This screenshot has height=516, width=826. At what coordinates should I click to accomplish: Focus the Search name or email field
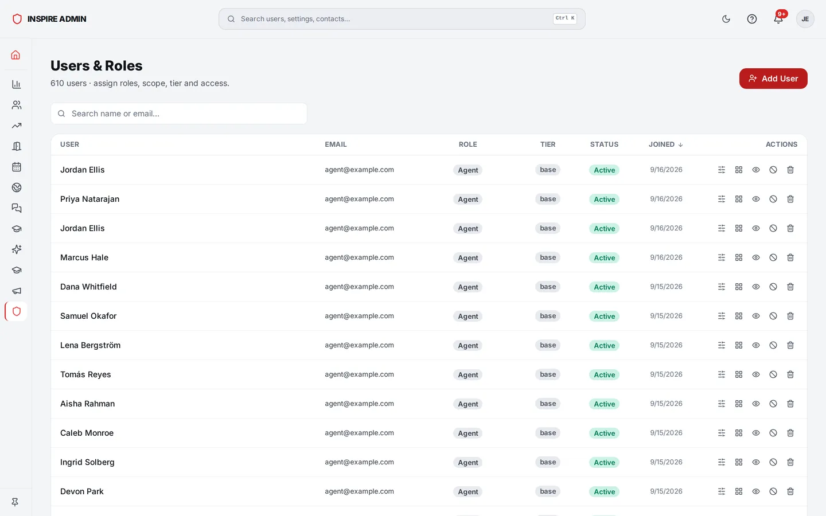[179, 114]
